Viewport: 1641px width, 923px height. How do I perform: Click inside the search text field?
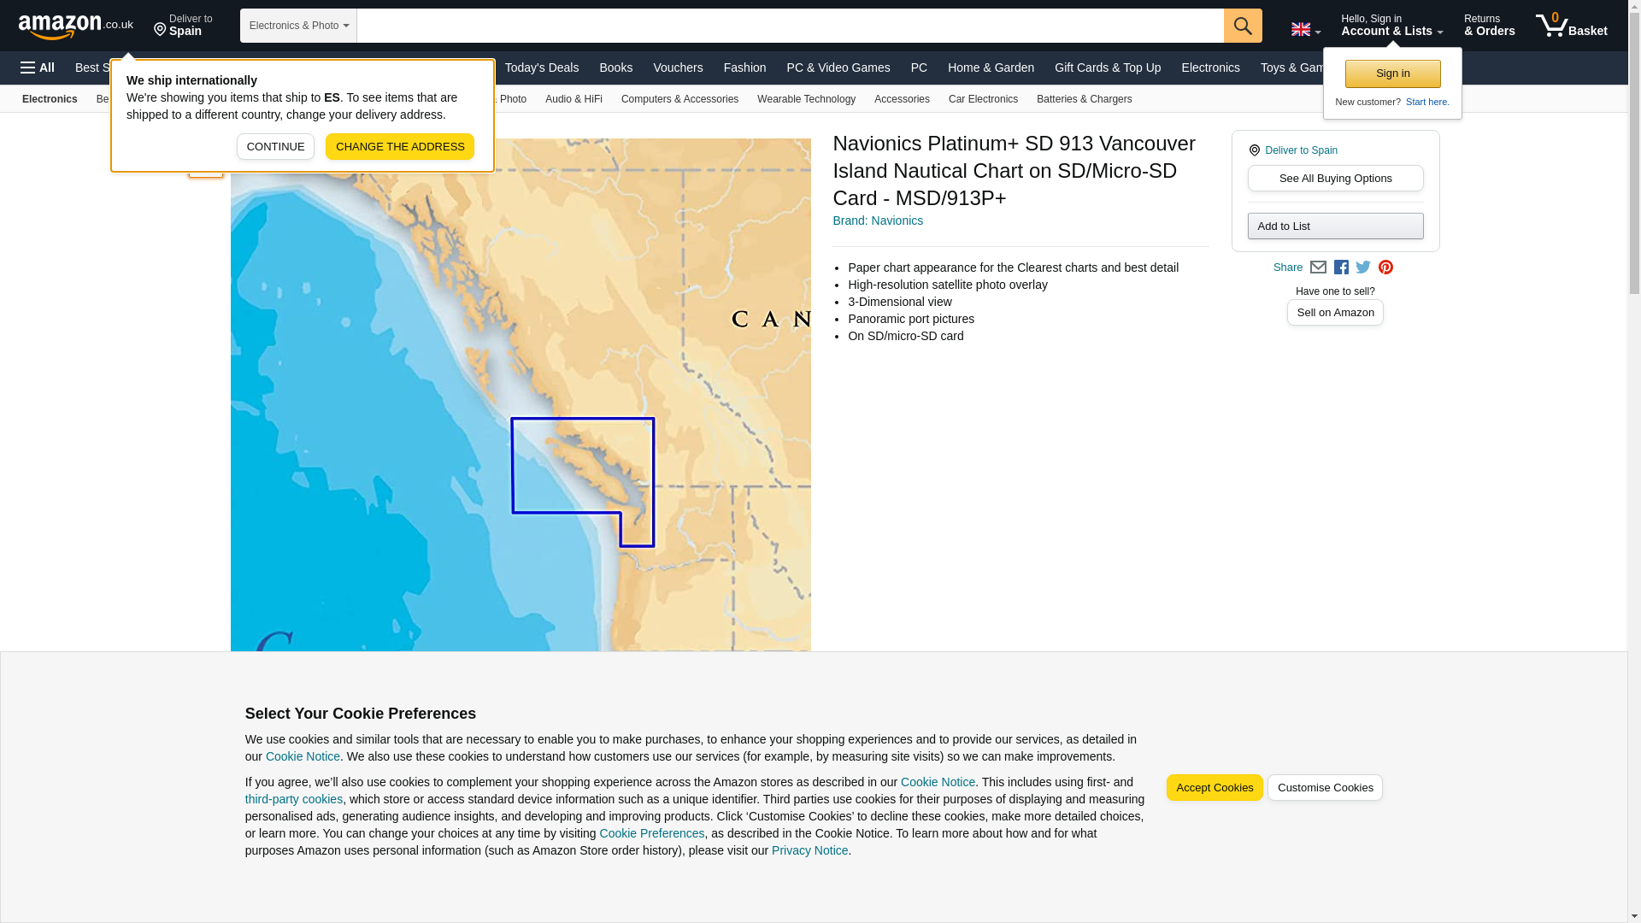(x=789, y=26)
